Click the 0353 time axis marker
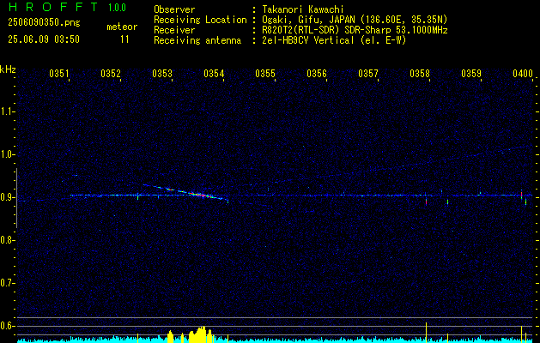This screenshot has width=540, height=343. tap(162, 74)
